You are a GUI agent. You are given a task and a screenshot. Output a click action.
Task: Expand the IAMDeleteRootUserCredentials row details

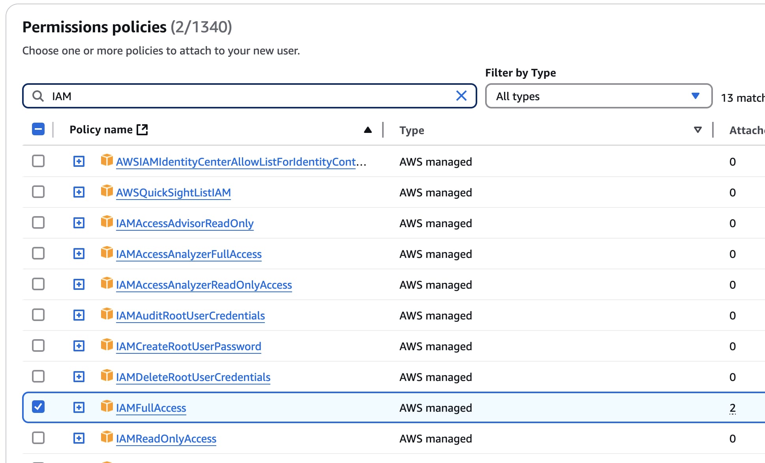coord(79,377)
